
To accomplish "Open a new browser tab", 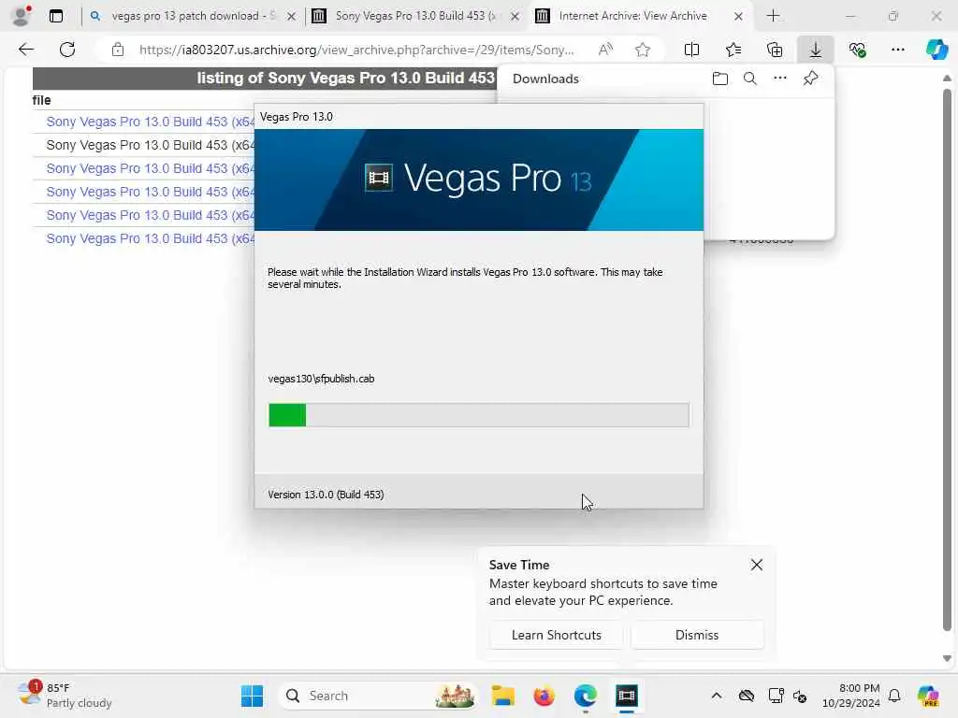I will point(773,16).
